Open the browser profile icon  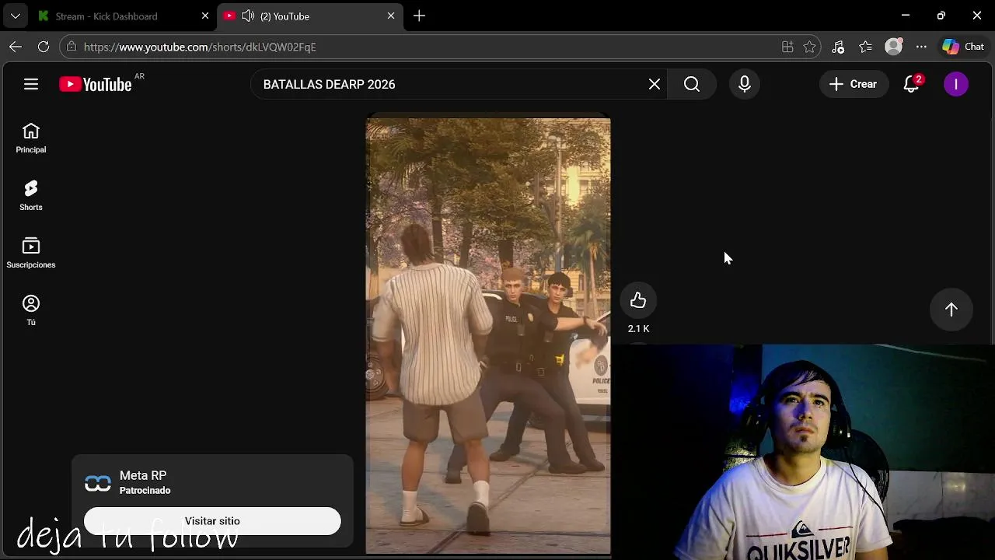point(894,47)
